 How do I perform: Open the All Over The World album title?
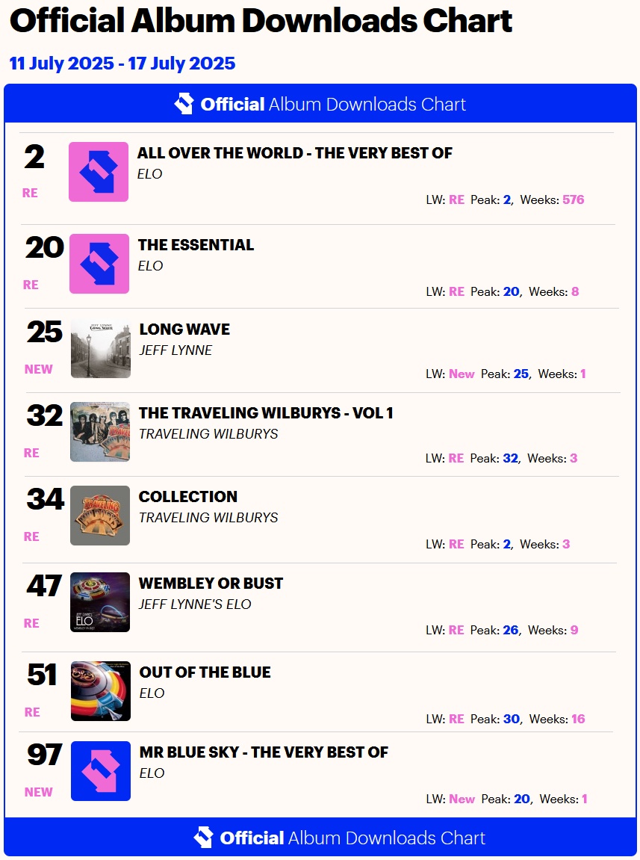[x=295, y=153]
